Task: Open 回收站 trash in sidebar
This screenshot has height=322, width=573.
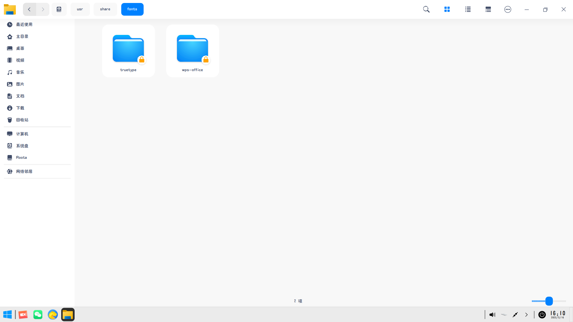Action: (22, 120)
